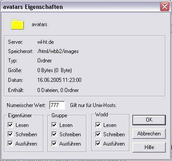Click the note Gilt nur für Unix-Hosts

tap(93, 105)
